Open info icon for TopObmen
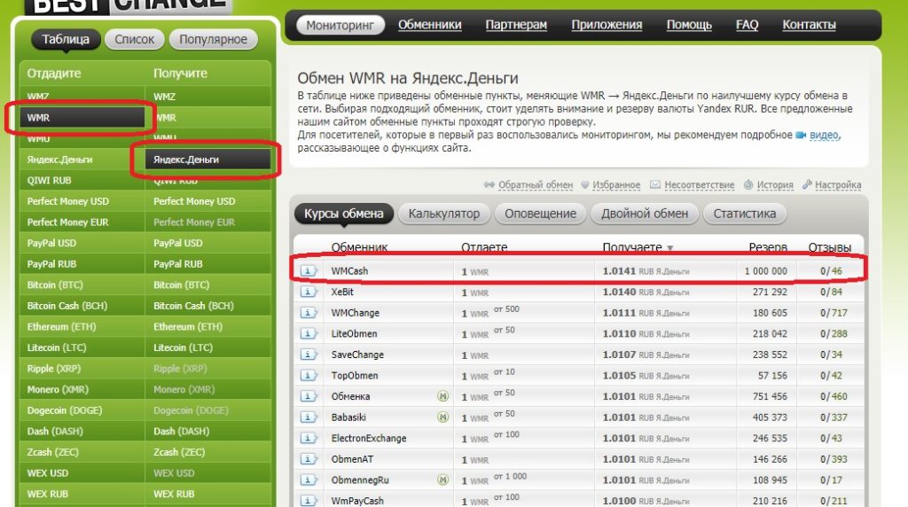The image size is (908, 507). [308, 375]
